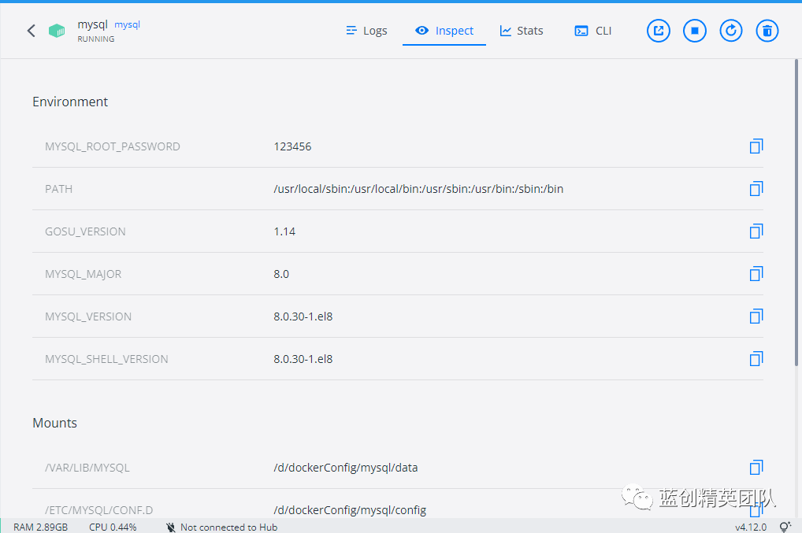
Task: Copy the MYSQL_MAJOR value
Action: (x=756, y=273)
